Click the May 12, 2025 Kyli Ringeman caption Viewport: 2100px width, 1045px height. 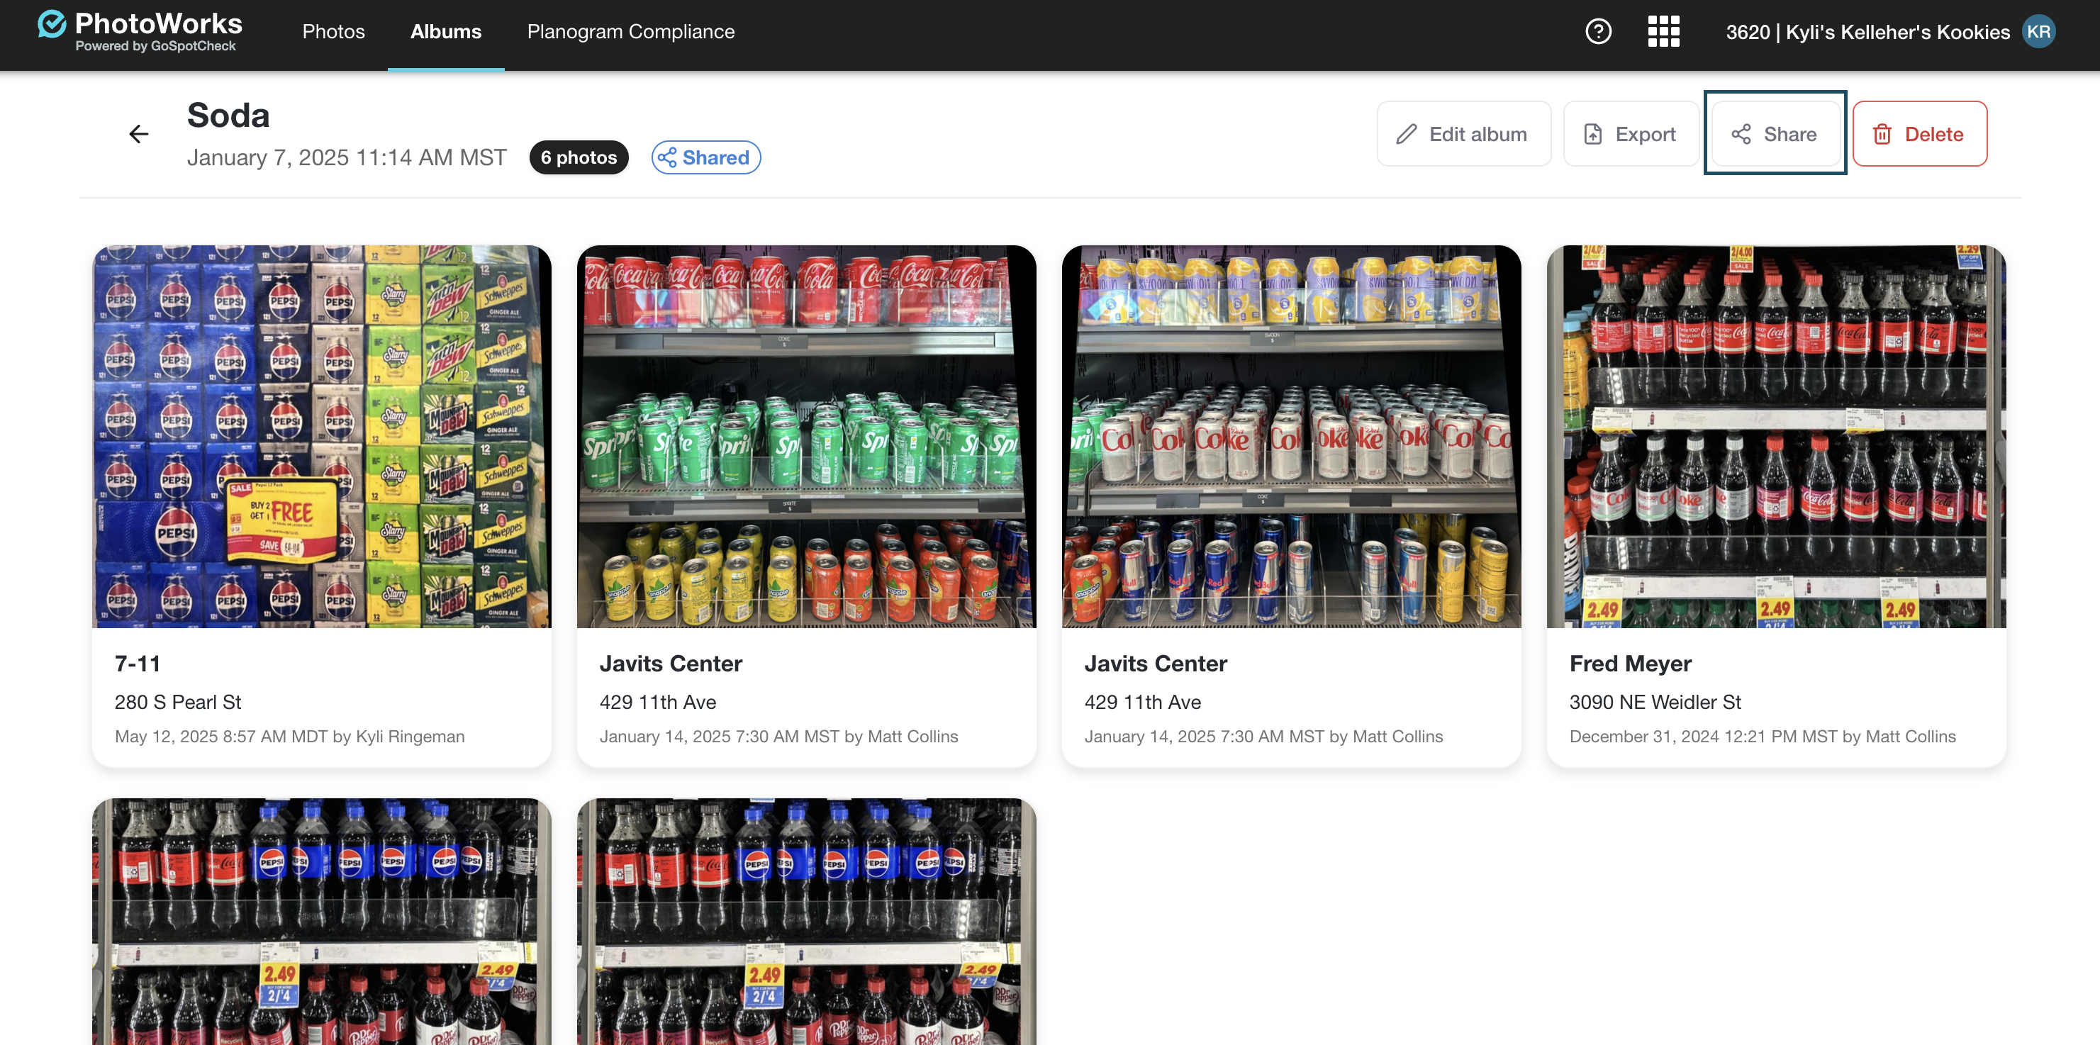coord(289,736)
